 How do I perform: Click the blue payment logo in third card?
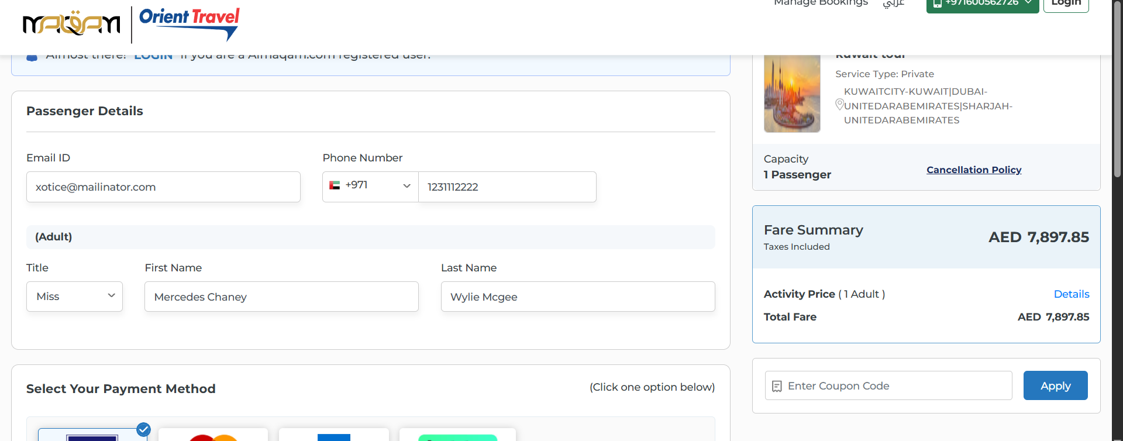tap(333, 436)
